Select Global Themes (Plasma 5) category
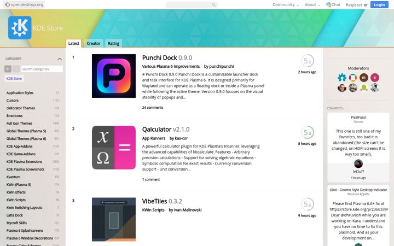394x246 pixels. [26, 131]
